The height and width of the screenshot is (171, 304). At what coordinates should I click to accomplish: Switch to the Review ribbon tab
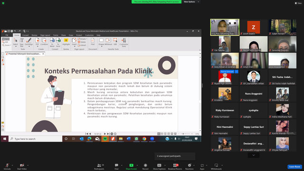34,35
